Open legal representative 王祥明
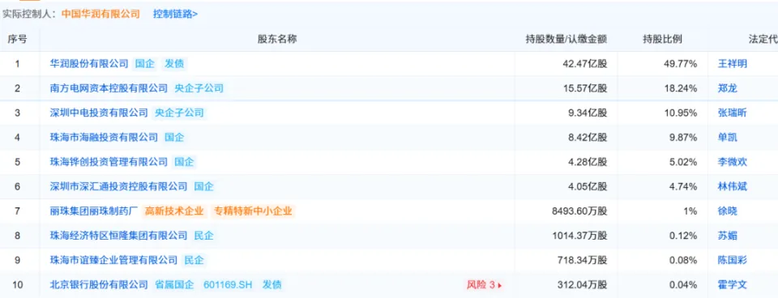This screenshot has width=778, height=298. [x=733, y=63]
